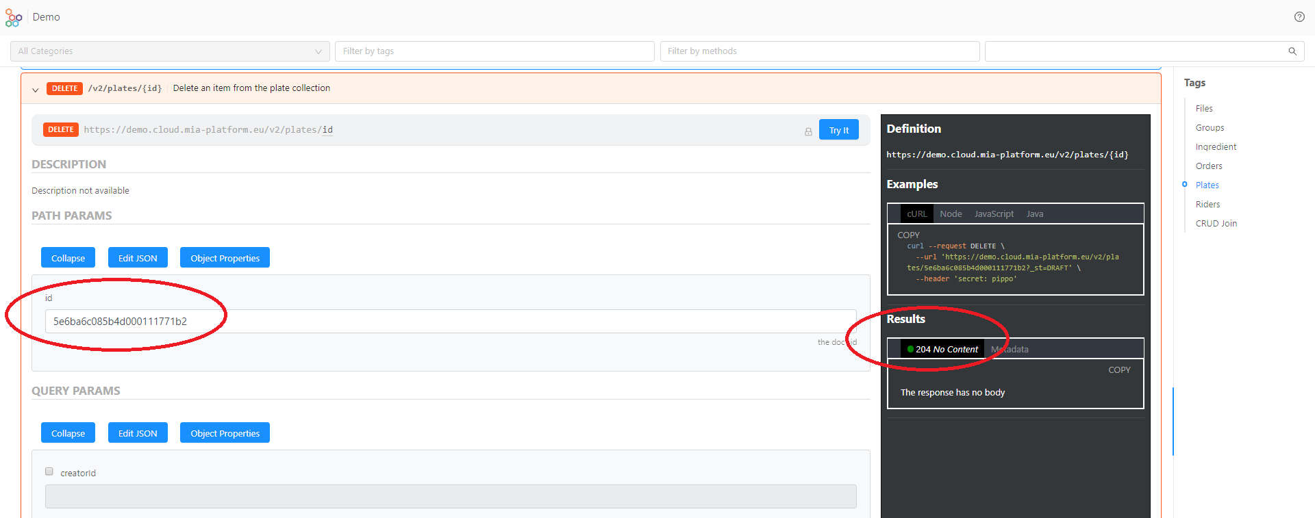Screen dimensions: 1315x518
Task: Open the Filter by tags dropdown
Action: 494,51
